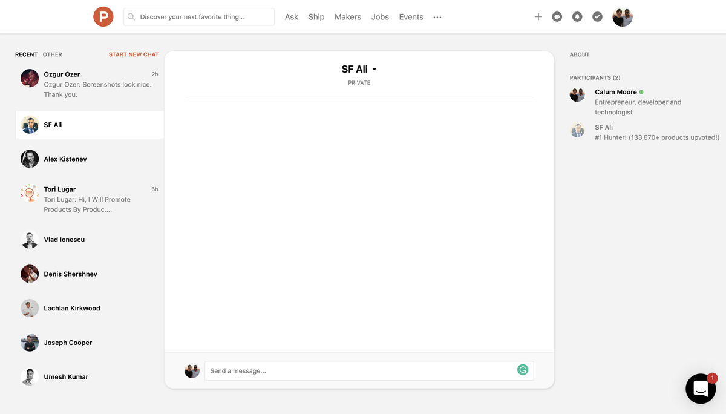Viewport: 726px width, 414px height.
Task: Open more navigation options ellipsis
Action: coord(437,18)
